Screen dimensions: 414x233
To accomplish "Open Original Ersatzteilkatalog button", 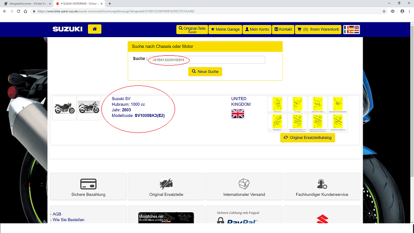I will pos(307,138).
